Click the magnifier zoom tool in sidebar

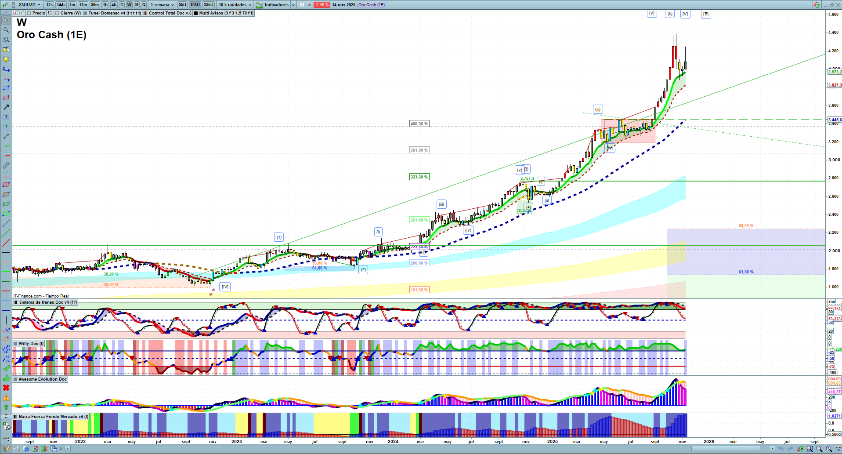tap(6, 30)
